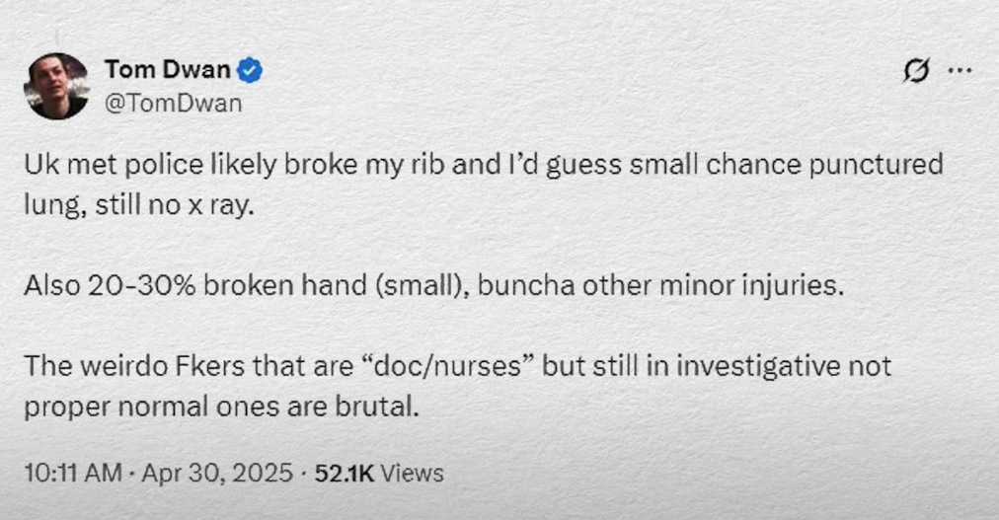Click the quoted "doc/nurses" text

(x=449, y=365)
